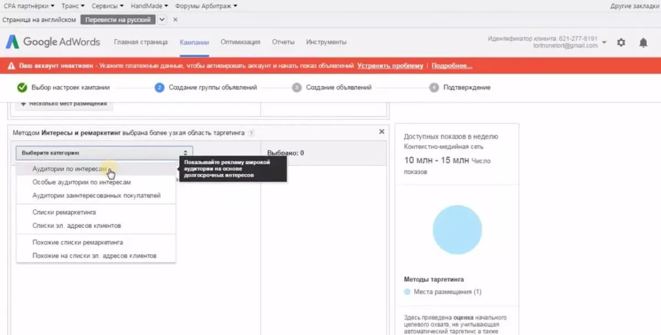
Task: Select 'Похожие на списки эл. адресов клиентов'
Action: tap(96, 256)
